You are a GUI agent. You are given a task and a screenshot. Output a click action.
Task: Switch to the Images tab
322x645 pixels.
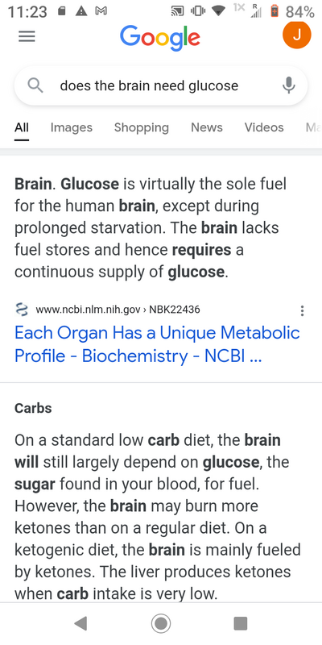(72, 127)
